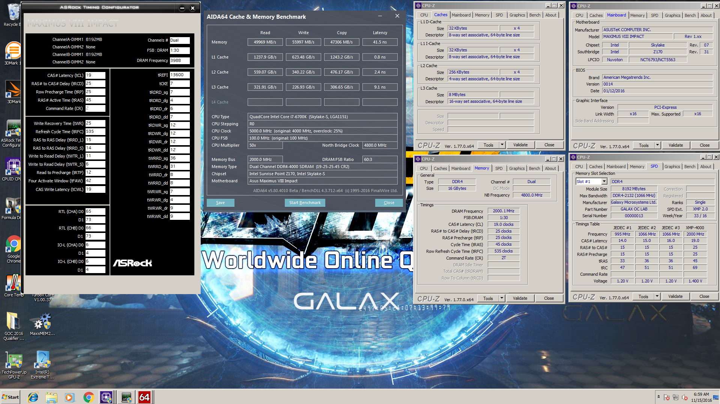Close the ASRock Timing Configurator window

192,8
